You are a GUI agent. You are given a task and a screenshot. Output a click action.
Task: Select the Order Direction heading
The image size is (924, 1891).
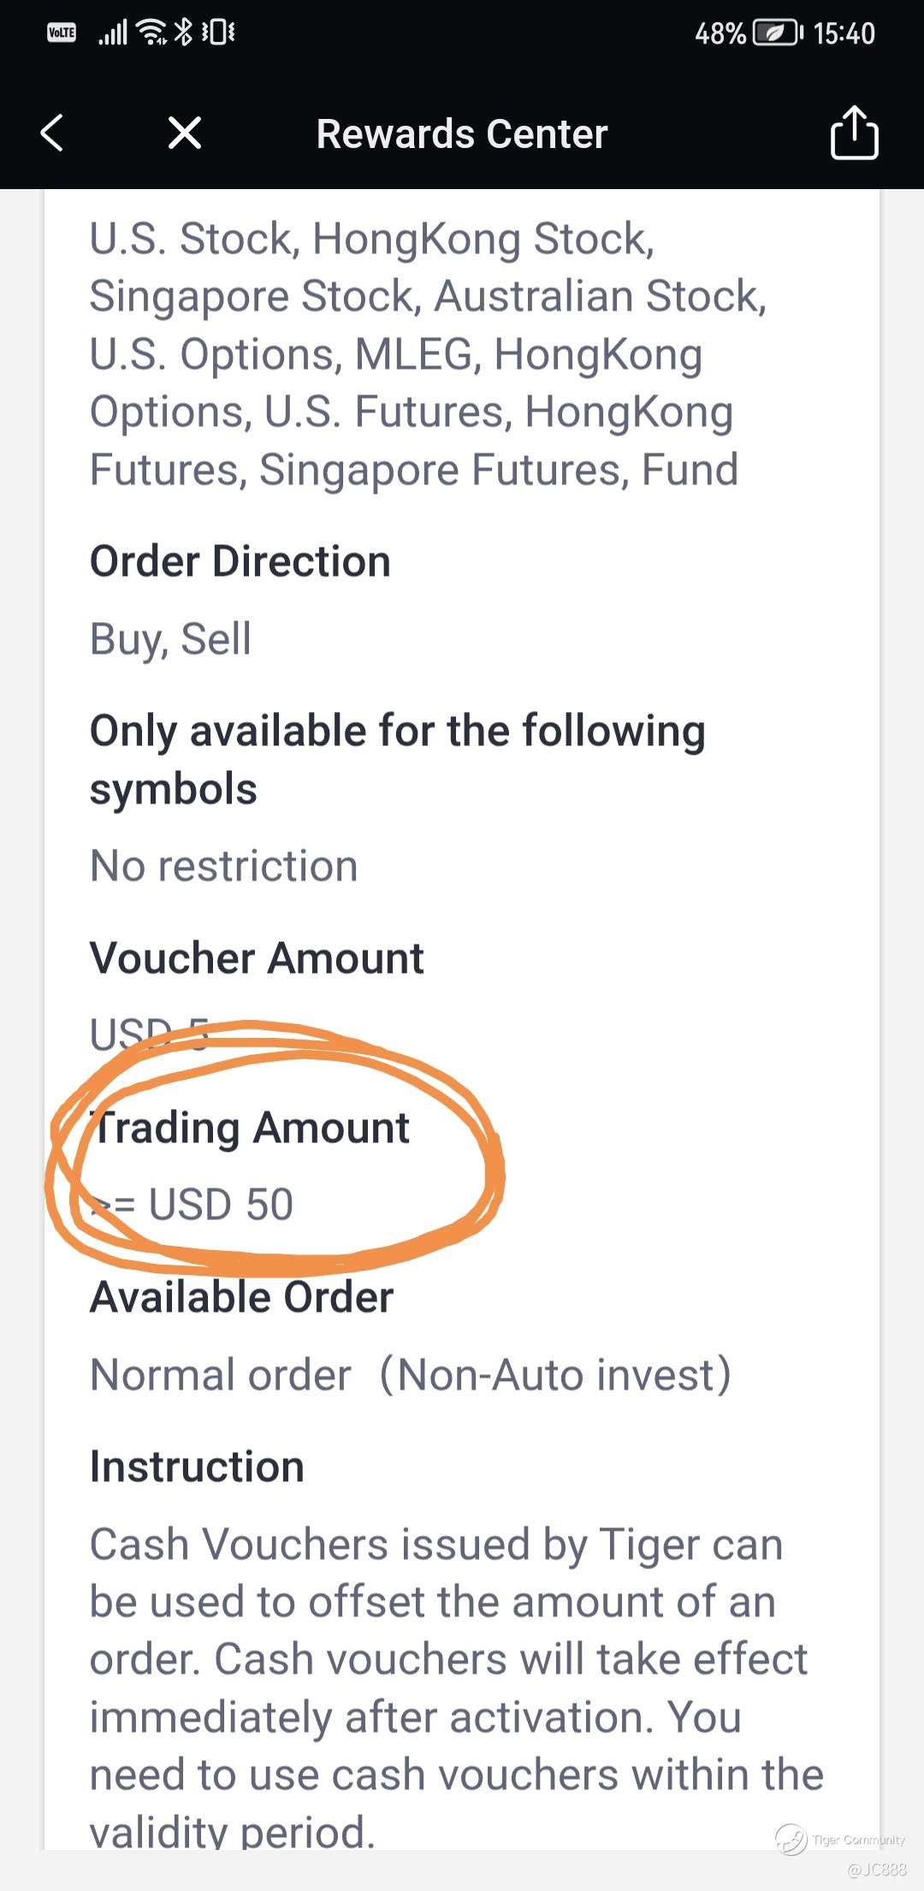[240, 562]
